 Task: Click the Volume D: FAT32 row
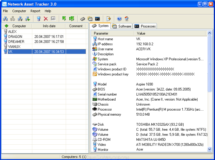click(x=150, y=135)
